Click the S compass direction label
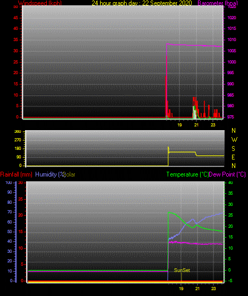Image resolution: width=248 pixels, height=296 pixels. coord(233,149)
